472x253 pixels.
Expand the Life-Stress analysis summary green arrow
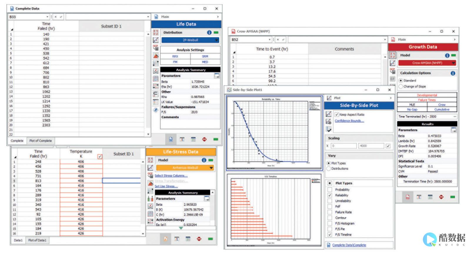pos(181,228)
